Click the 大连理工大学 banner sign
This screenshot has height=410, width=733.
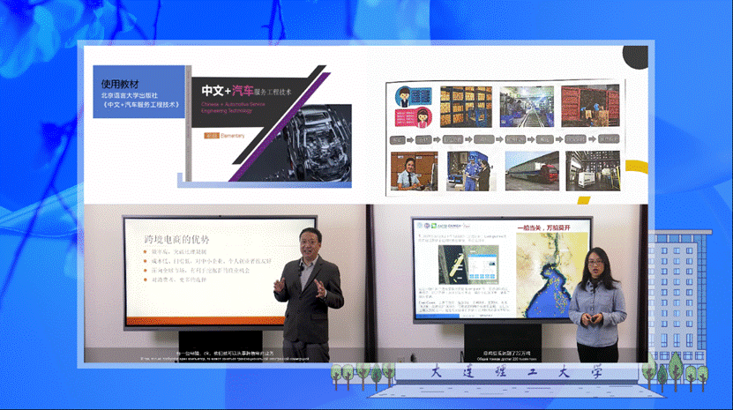click(x=519, y=373)
